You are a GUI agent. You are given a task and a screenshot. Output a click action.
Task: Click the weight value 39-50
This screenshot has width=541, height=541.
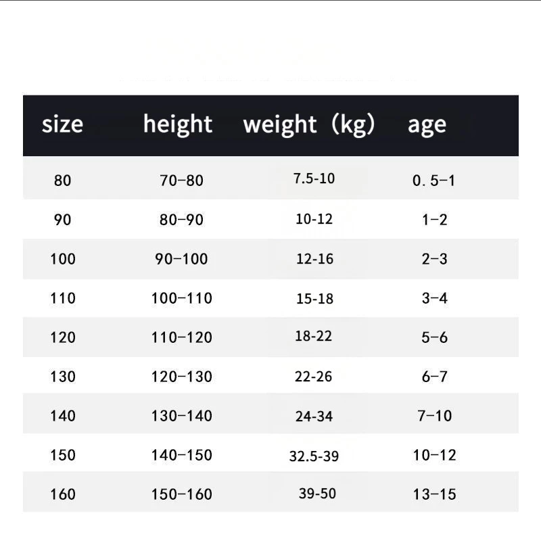(x=317, y=494)
